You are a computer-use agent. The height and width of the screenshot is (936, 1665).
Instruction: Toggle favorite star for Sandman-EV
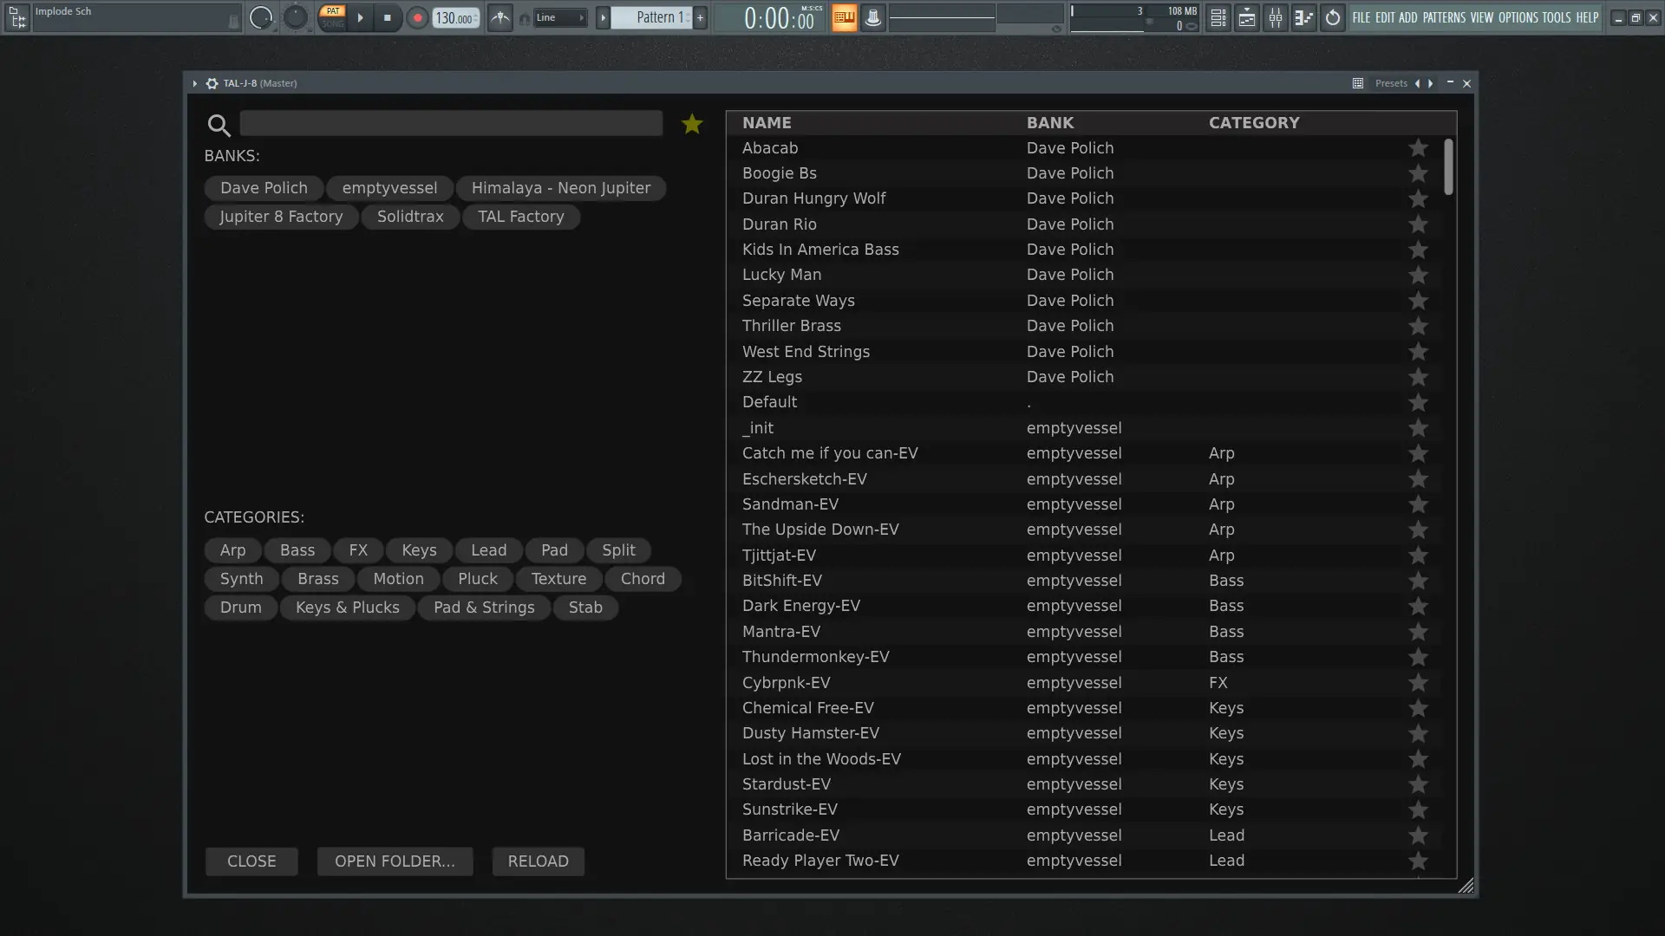pos(1418,504)
